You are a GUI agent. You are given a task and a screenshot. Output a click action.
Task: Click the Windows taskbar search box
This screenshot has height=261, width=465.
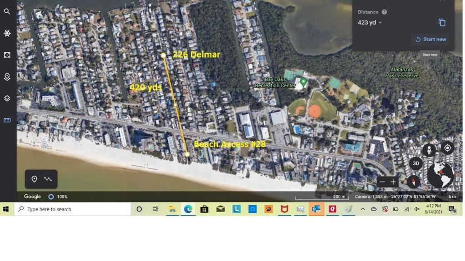[x=73, y=209]
